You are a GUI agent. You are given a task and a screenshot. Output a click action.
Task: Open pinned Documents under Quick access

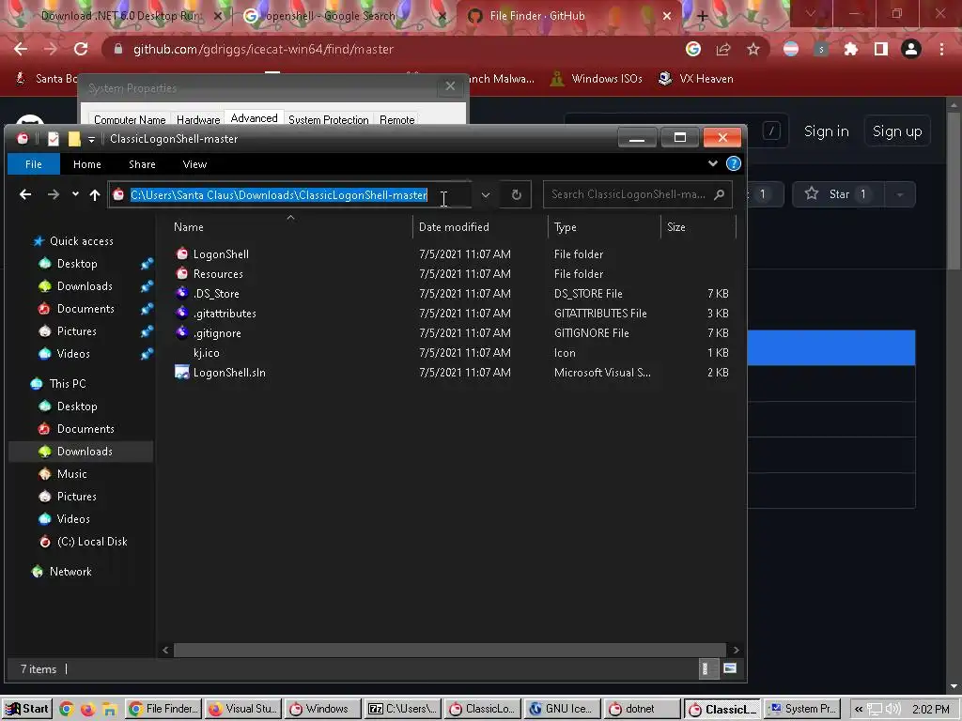click(85, 308)
